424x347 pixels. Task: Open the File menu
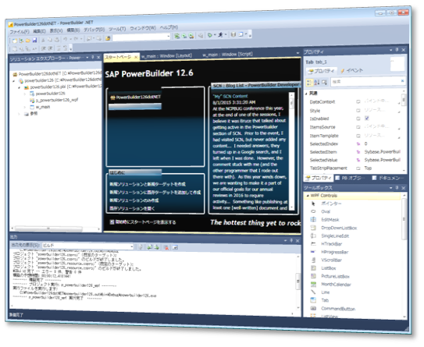point(20,32)
